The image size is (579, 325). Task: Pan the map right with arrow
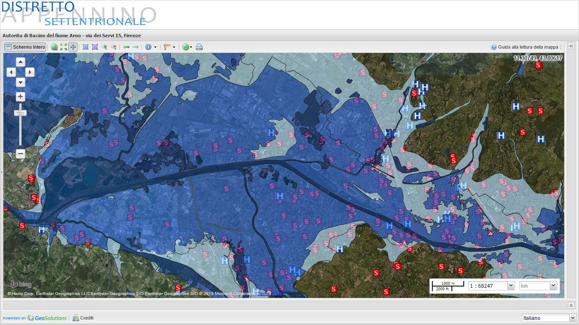(x=30, y=72)
